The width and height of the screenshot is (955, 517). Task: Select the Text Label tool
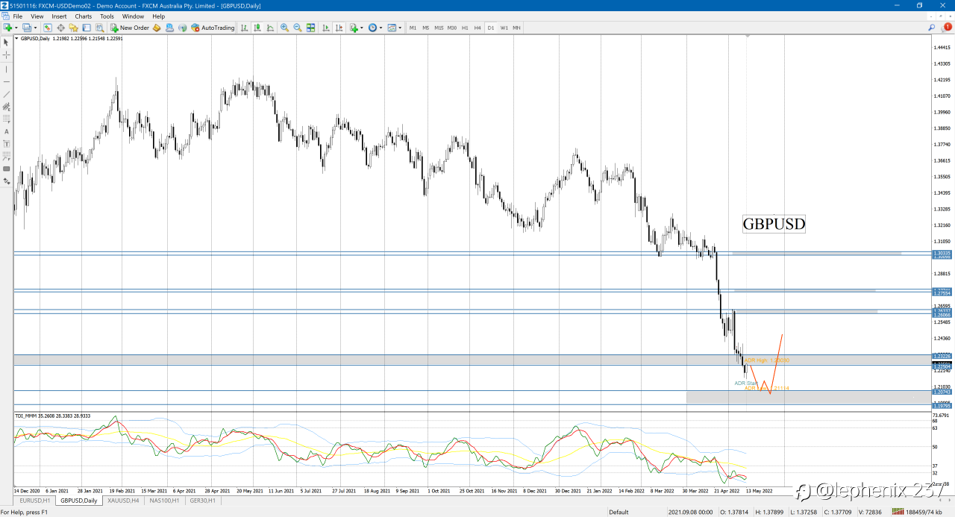[x=7, y=144]
